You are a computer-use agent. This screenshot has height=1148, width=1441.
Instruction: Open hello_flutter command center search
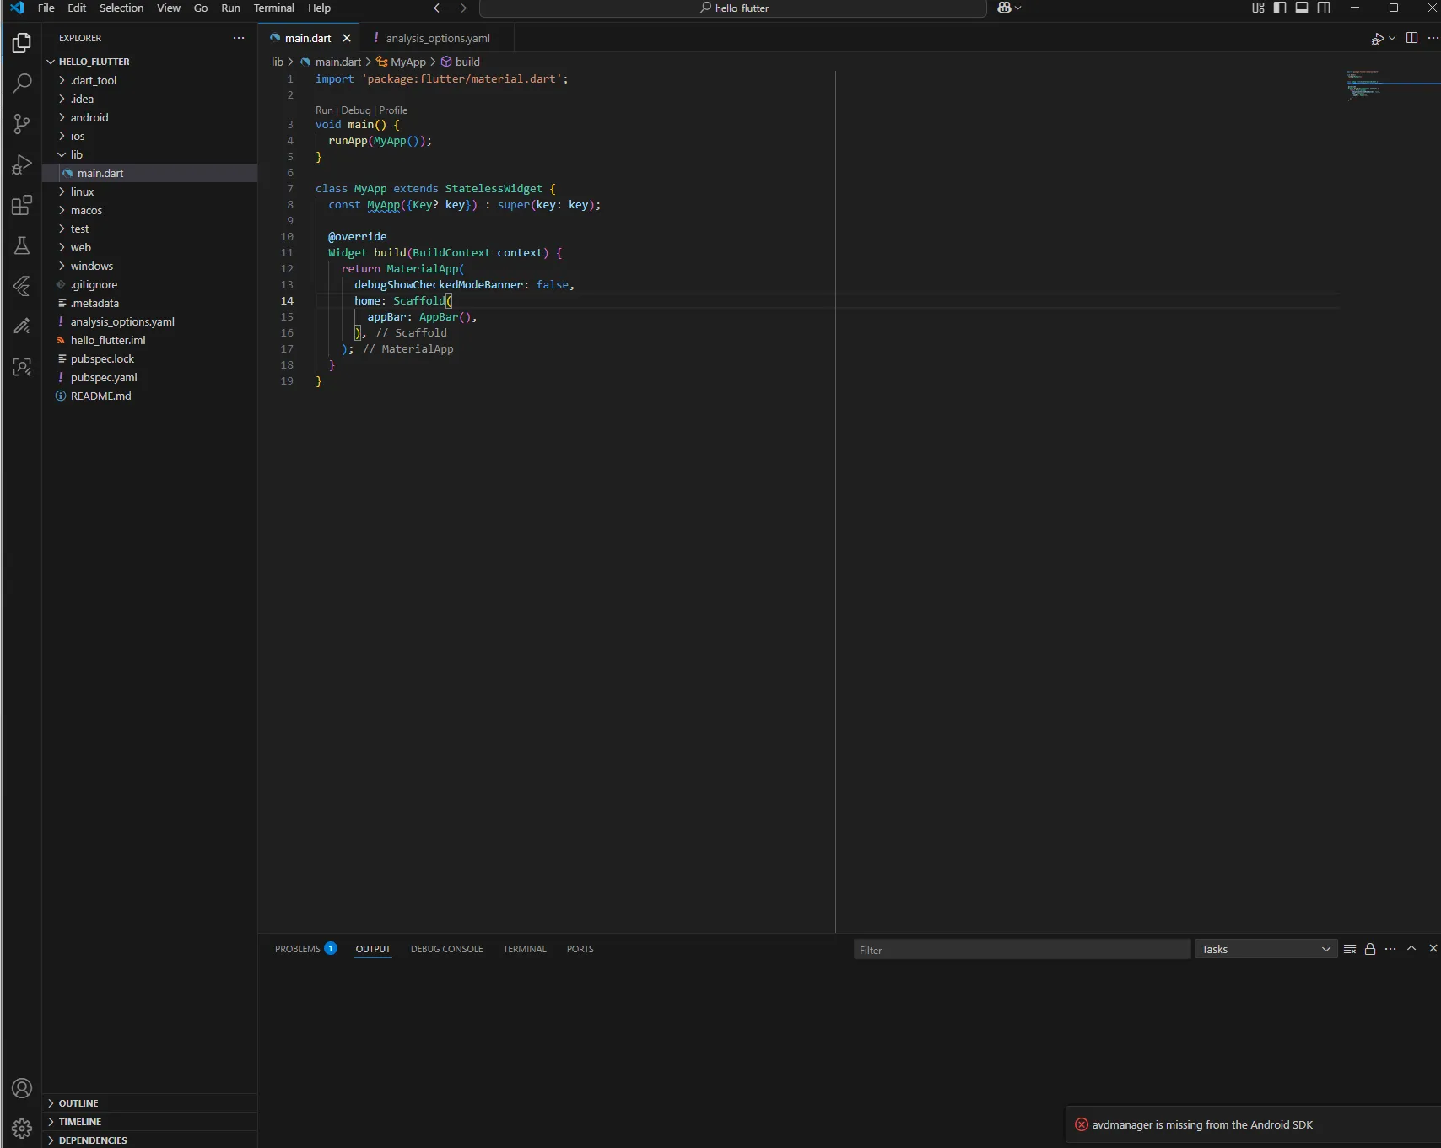(x=733, y=8)
